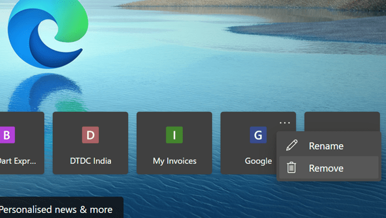386x218 pixels.
Task: Click the pencil icon next to Rename
Action: tap(292, 146)
